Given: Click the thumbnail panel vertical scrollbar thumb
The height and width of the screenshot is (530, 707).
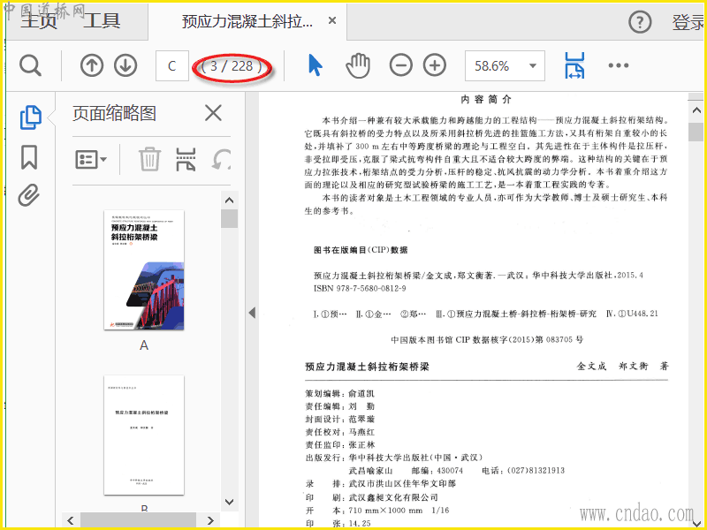Looking at the screenshot, I should click(x=230, y=218).
